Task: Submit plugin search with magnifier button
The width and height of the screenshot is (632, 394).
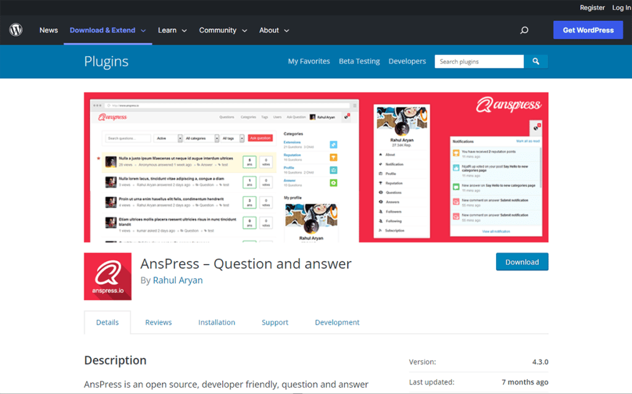Action: tap(536, 61)
